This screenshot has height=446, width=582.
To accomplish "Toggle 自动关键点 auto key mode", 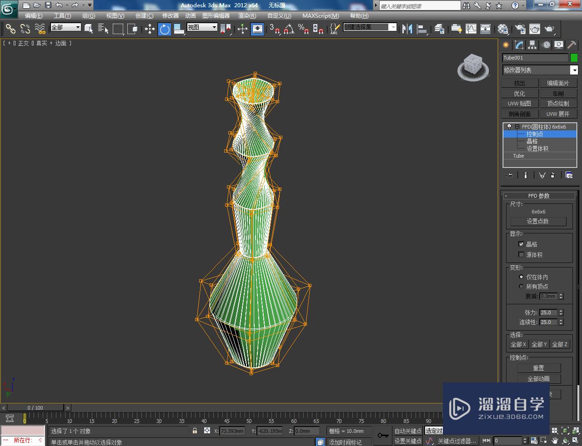I will [x=408, y=431].
